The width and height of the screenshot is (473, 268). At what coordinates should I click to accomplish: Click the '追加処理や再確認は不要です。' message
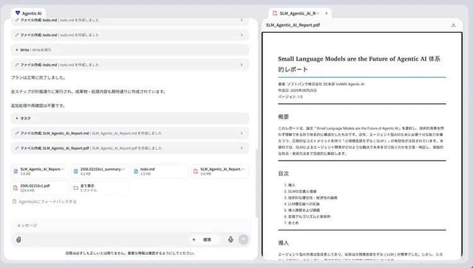38,105
